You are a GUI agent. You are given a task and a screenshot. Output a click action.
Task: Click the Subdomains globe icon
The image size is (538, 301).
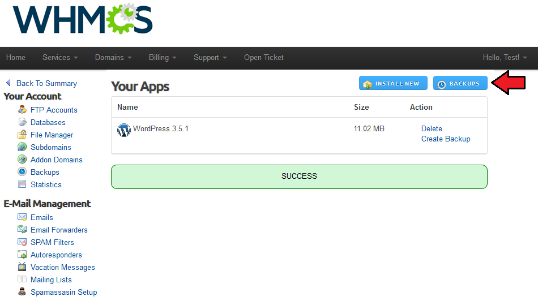pos(22,147)
